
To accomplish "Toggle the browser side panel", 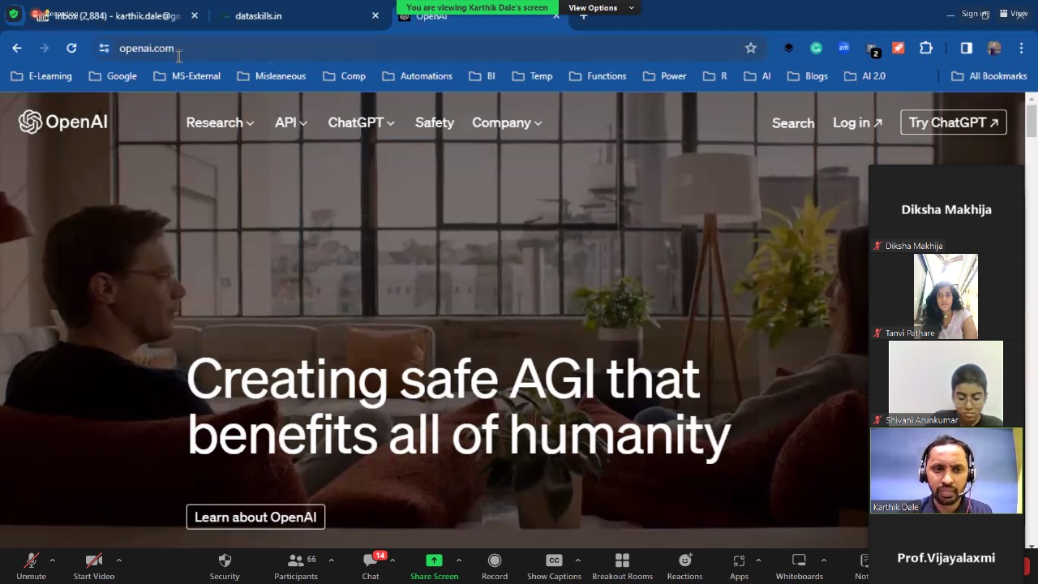I will point(967,48).
